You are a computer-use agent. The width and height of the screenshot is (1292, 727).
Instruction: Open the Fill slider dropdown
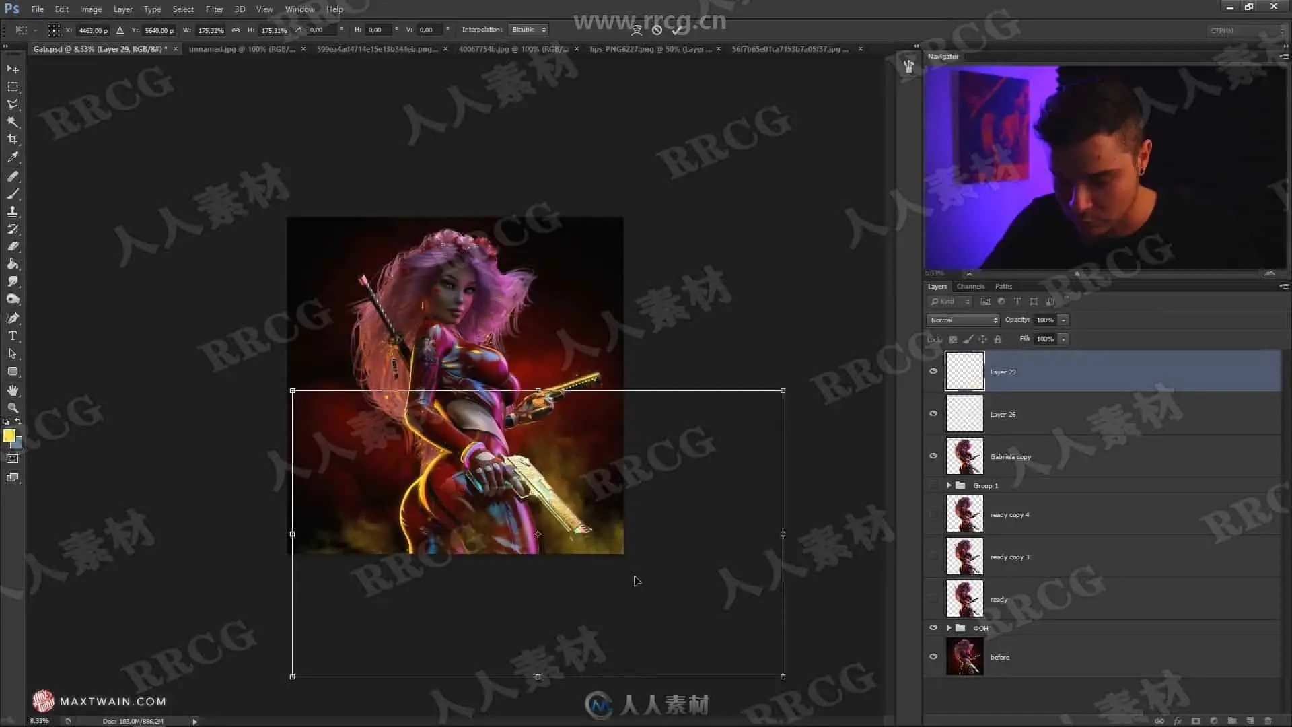[1064, 339]
